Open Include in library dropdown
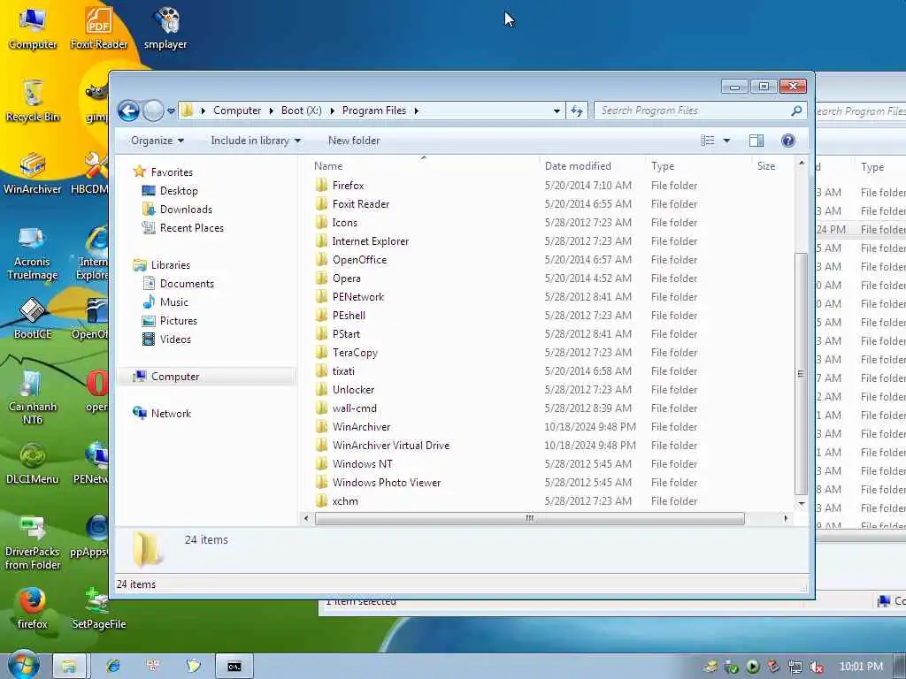This screenshot has height=679, width=906. (256, 141)
